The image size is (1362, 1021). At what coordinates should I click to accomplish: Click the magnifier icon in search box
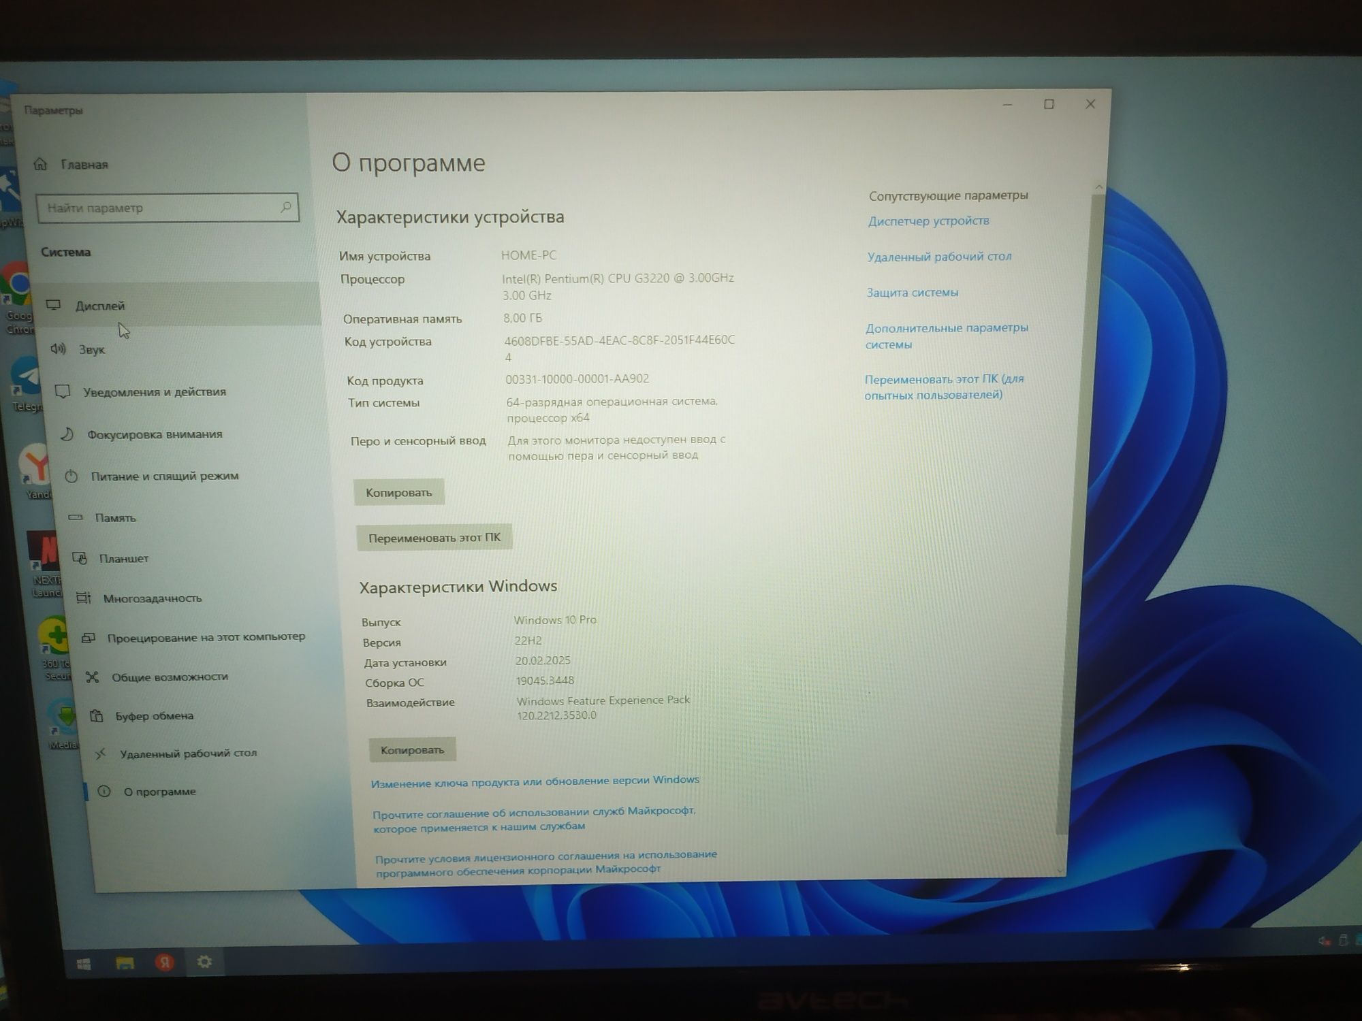point(286,206)
